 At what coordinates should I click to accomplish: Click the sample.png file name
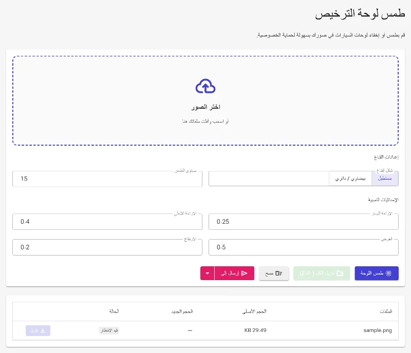coord(378,330)
